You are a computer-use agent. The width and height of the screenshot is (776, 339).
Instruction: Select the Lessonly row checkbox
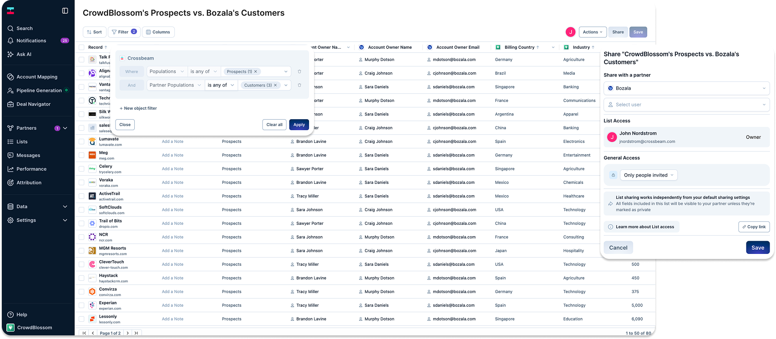pos(81,319)
